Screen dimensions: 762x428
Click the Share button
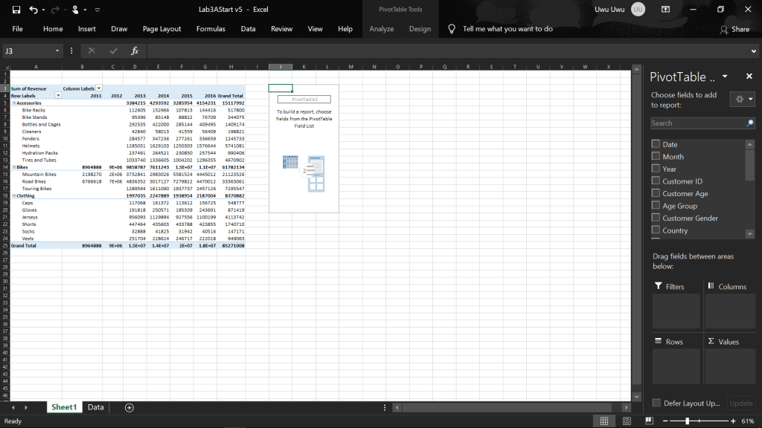[x=734, y=29]
